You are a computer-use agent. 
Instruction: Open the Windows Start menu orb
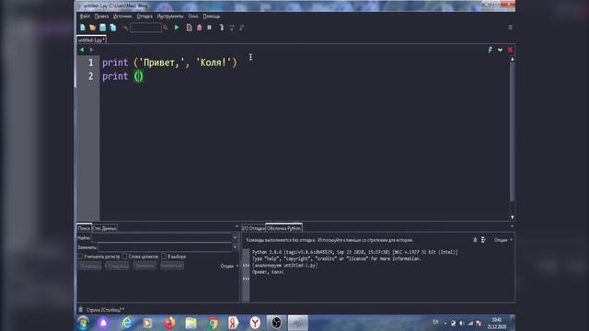tap(84, 323)
